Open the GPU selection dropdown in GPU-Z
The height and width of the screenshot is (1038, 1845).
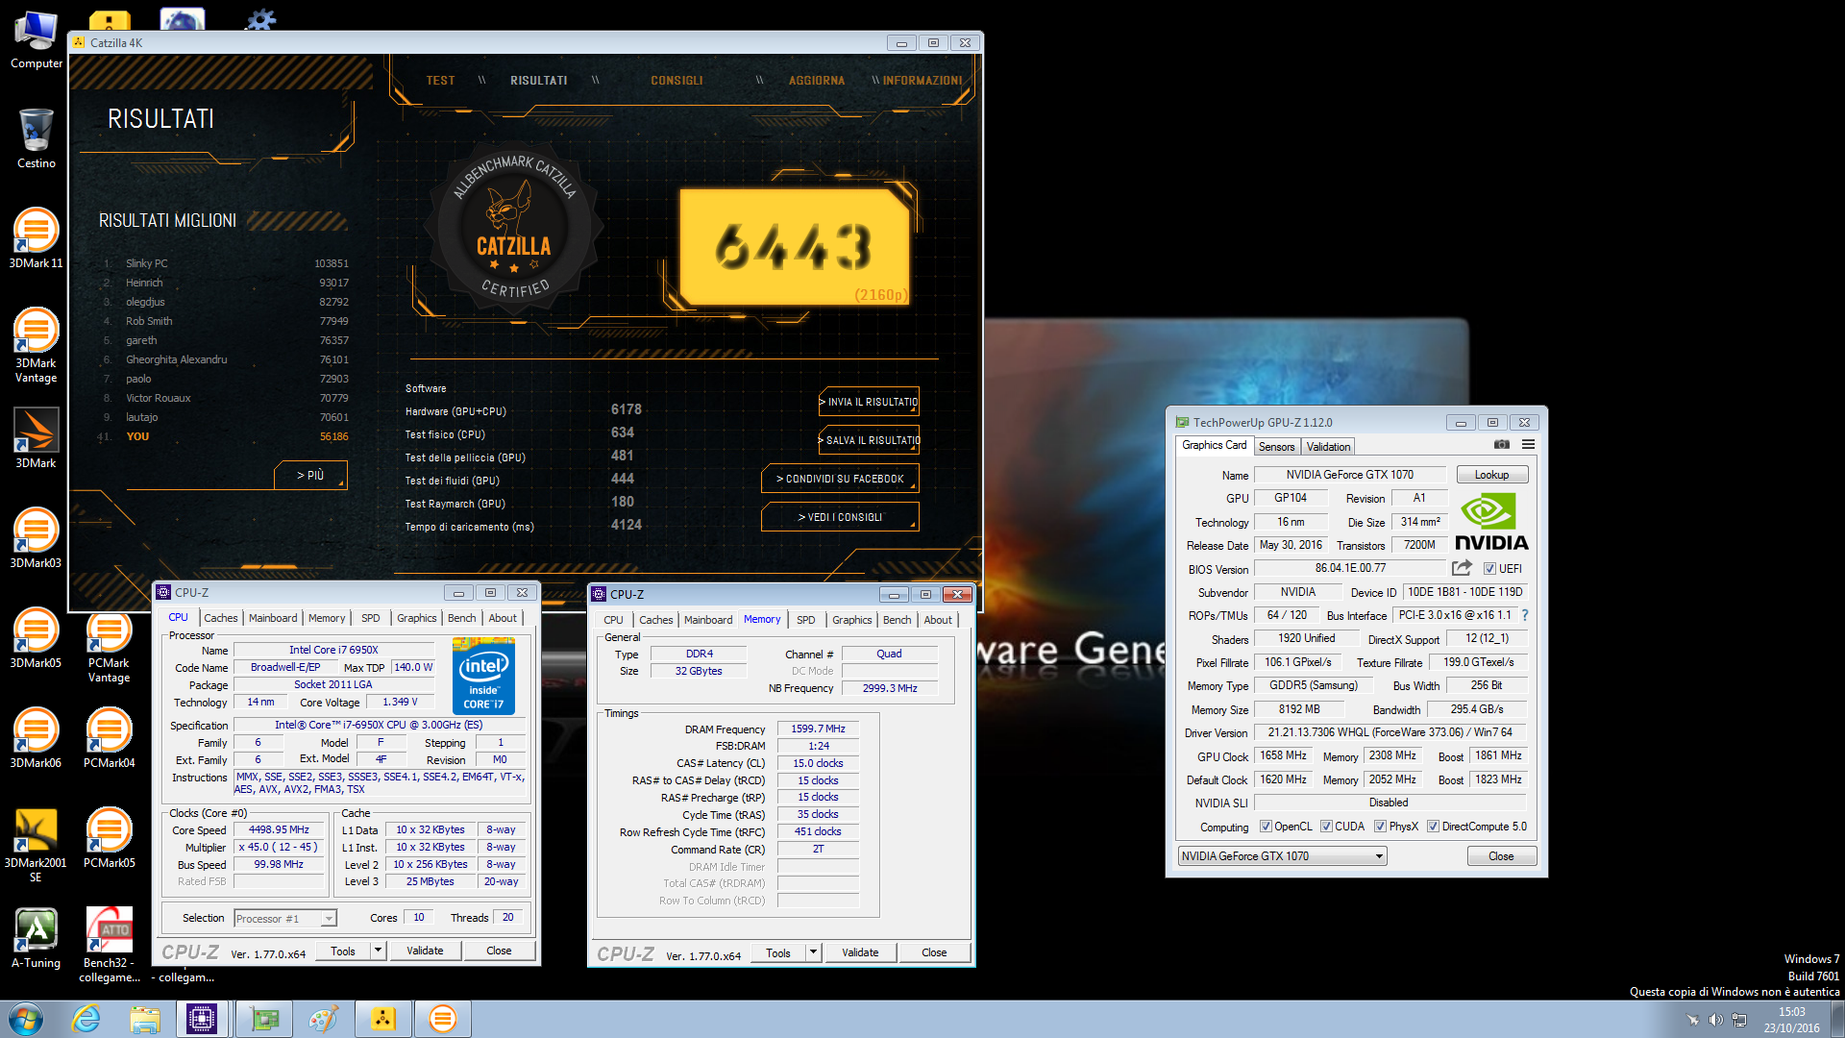coord(1282,856)
